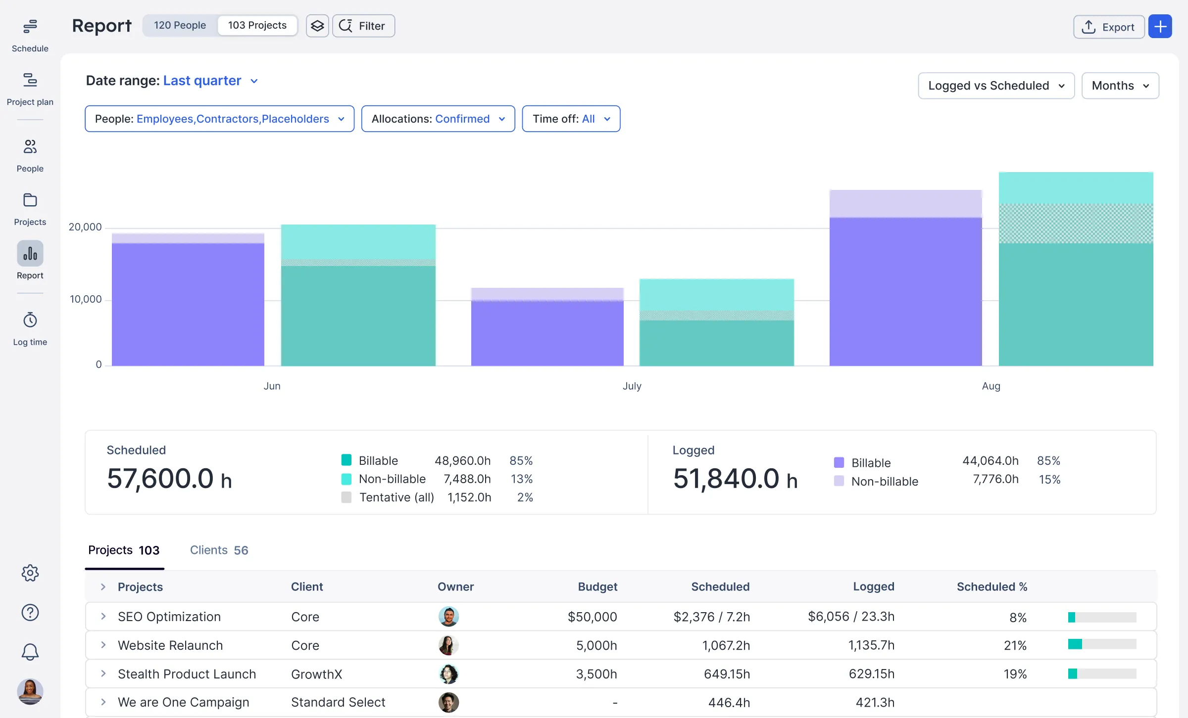
Task: Open the Logged vs Scheduled dropdown
Action: [995, 85]
